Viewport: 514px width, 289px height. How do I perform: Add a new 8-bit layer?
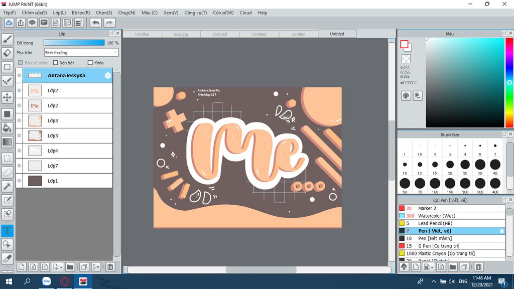pos(33,267)
